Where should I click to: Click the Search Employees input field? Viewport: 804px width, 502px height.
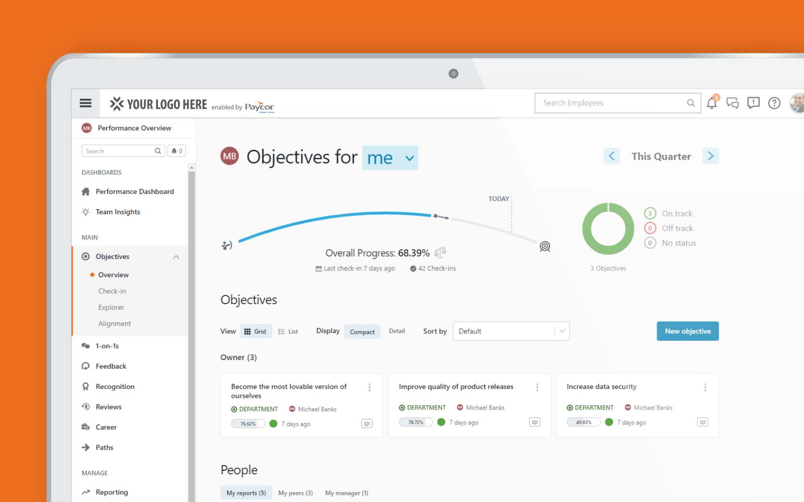pos(612,103)
